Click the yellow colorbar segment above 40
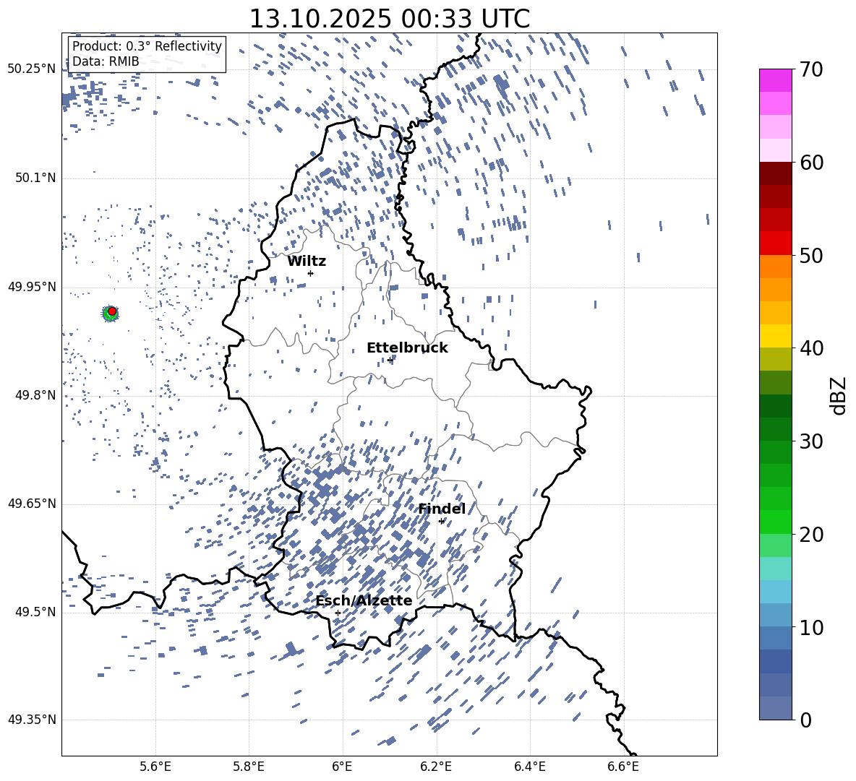 click(776, 336)
